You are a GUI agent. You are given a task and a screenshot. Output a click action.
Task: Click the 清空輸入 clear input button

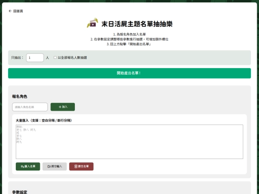[x=55, y=166]
